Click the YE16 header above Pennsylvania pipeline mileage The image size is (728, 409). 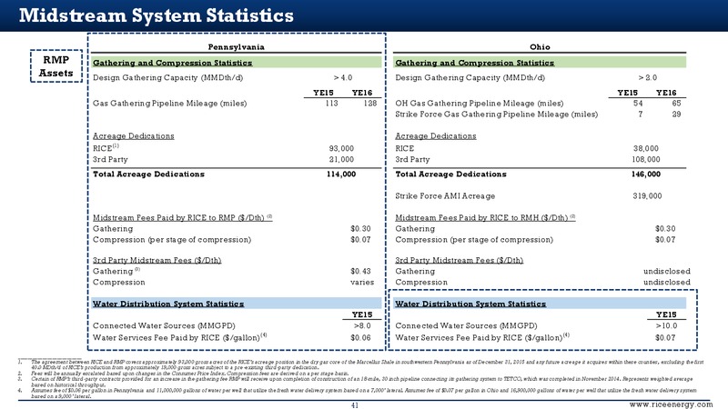[x=361, y=93]
